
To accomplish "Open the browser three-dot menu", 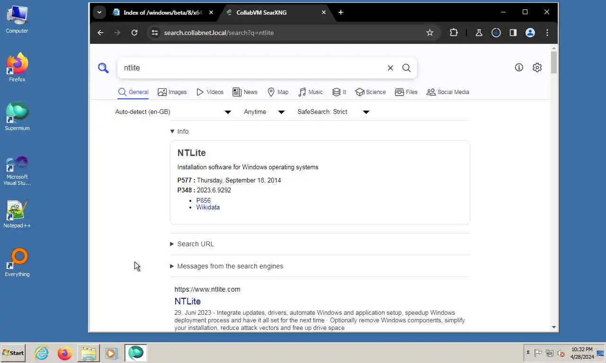I will point(547,33).
